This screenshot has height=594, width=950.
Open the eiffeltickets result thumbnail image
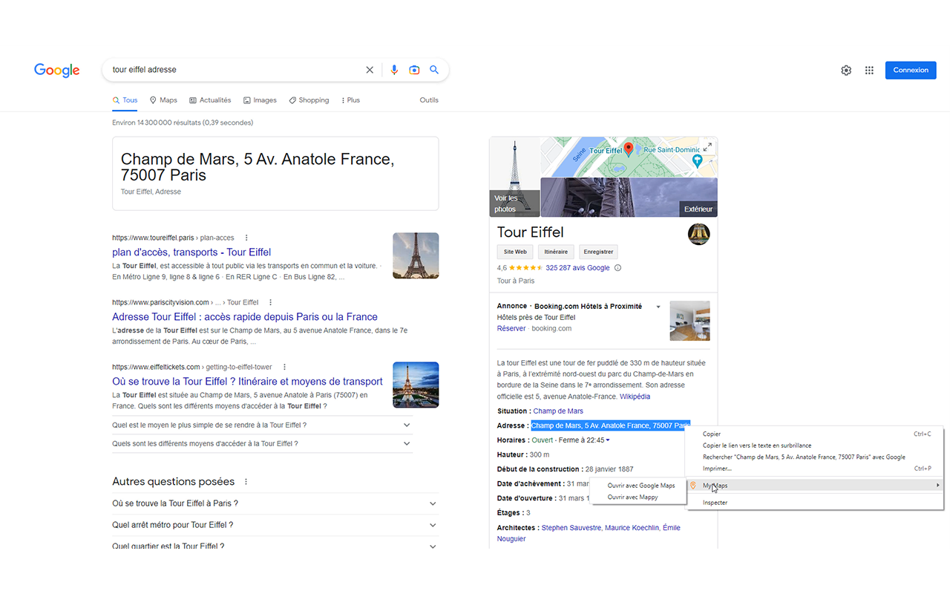point(416,385)
